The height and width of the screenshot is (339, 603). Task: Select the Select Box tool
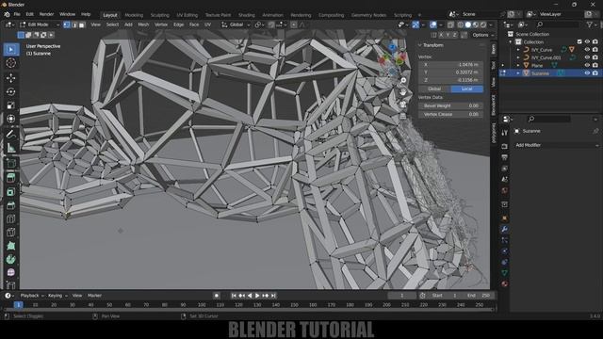[11, 50]
